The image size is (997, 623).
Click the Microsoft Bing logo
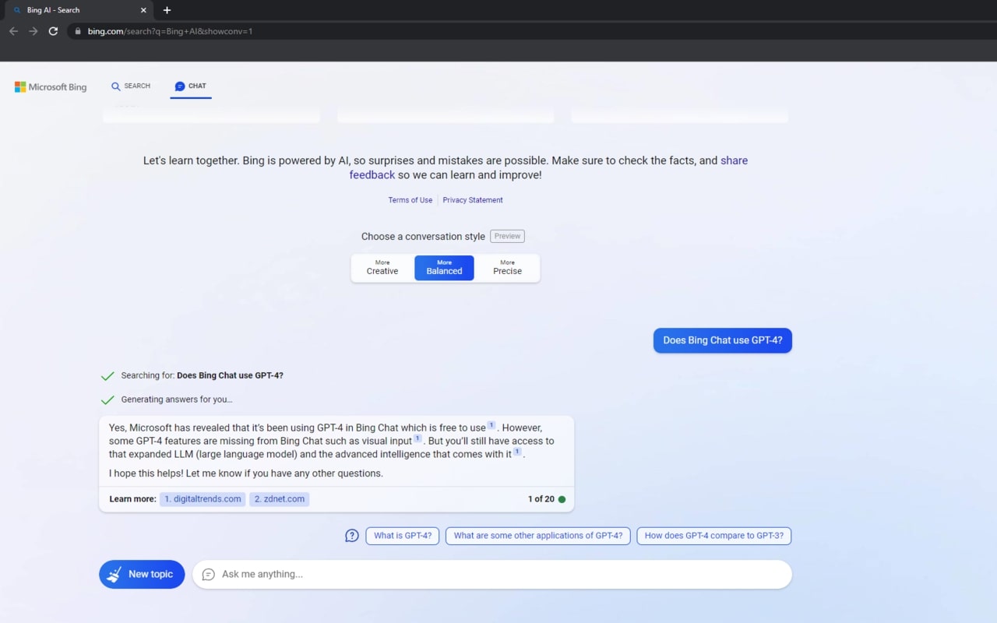click(50, 86)
